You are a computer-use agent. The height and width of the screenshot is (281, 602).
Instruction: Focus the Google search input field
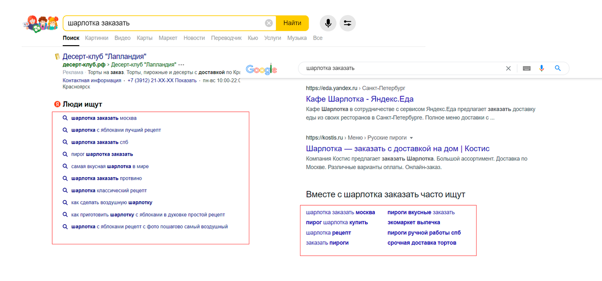tap(401, 68)
